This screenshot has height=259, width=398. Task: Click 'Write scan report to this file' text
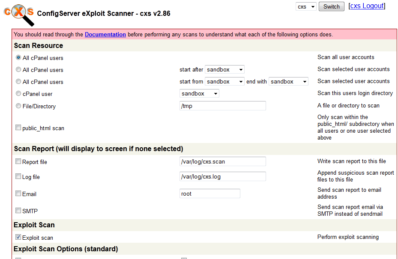(x=352, y=161)
